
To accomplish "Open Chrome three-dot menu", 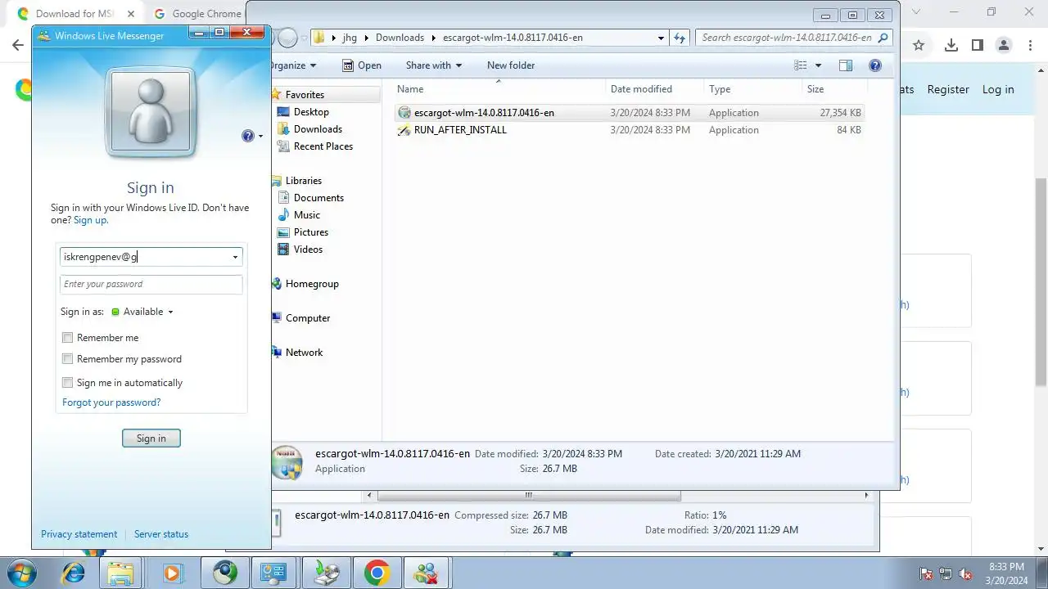I will (1029, 45).
